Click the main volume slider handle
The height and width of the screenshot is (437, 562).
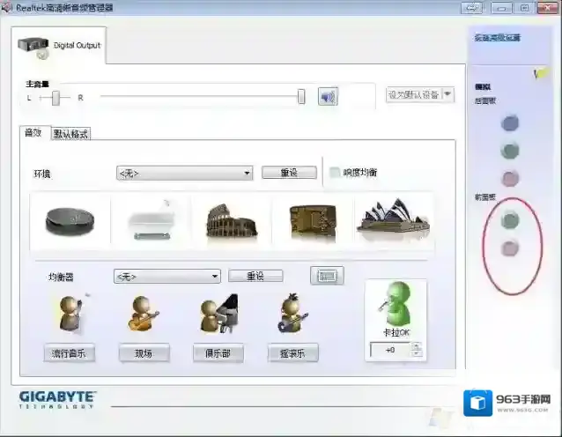(x=301, y=96)
